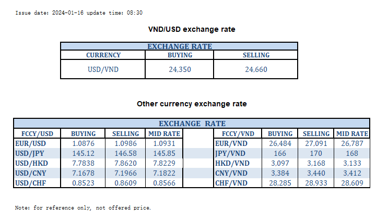Click the USD/JPY buying value 145.12
The width and height of the screenshot is (388, 221).
[83, 152]
